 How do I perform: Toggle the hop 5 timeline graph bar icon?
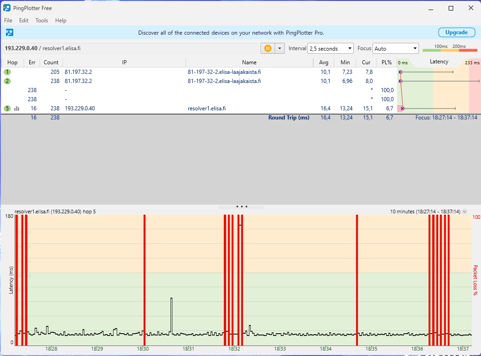click(17, 108)
